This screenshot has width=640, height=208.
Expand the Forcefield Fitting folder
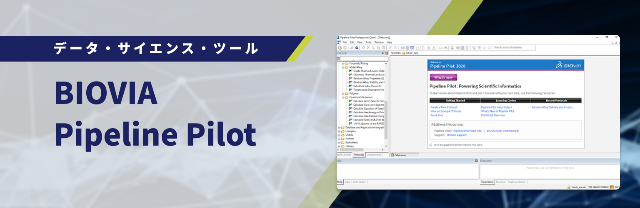click(342, 63)
